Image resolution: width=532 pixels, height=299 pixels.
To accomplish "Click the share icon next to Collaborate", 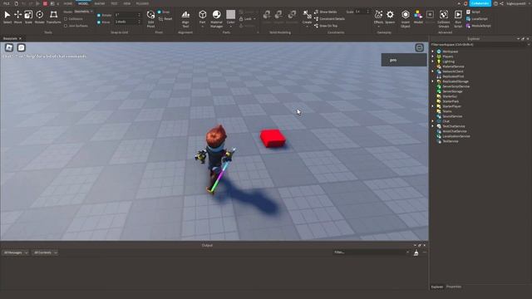I will 502,3.
